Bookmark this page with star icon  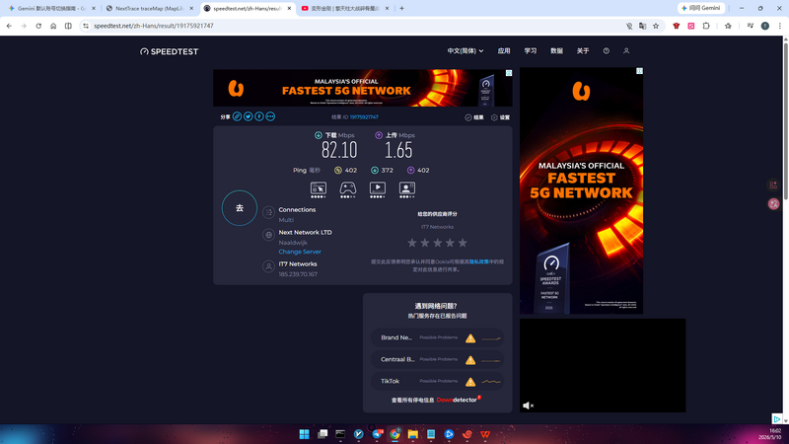coord(656,26)
